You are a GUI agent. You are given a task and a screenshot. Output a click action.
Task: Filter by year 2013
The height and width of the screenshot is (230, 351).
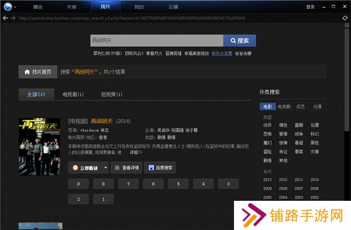coord(267,180)
